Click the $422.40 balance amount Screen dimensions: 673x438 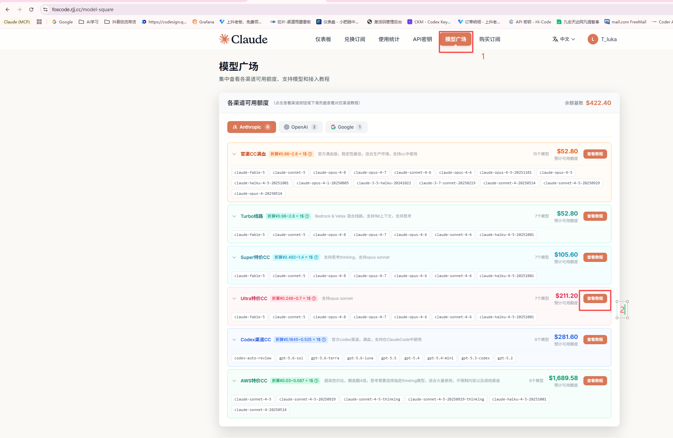pyautogui.click(x=598, y=103)
